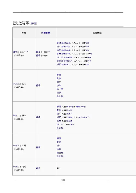The width and height of the screenshot is (136, 193).
Task: Open the 内阁首辅 column header link
Action: (x=46, y=33)
